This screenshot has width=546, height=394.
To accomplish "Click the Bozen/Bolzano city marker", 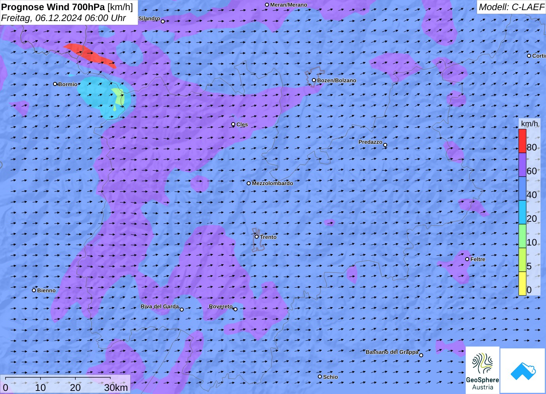I will (x=314, y=80).
